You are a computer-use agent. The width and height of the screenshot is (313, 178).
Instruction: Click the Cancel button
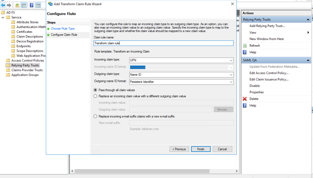(222, 149)
